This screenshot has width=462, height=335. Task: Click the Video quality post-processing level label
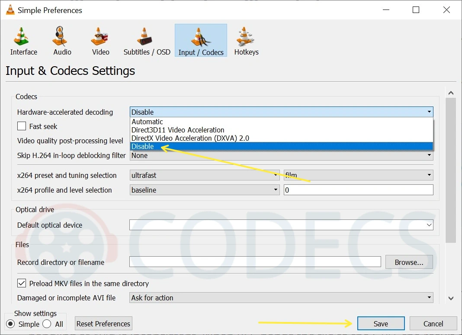(70, 141)
